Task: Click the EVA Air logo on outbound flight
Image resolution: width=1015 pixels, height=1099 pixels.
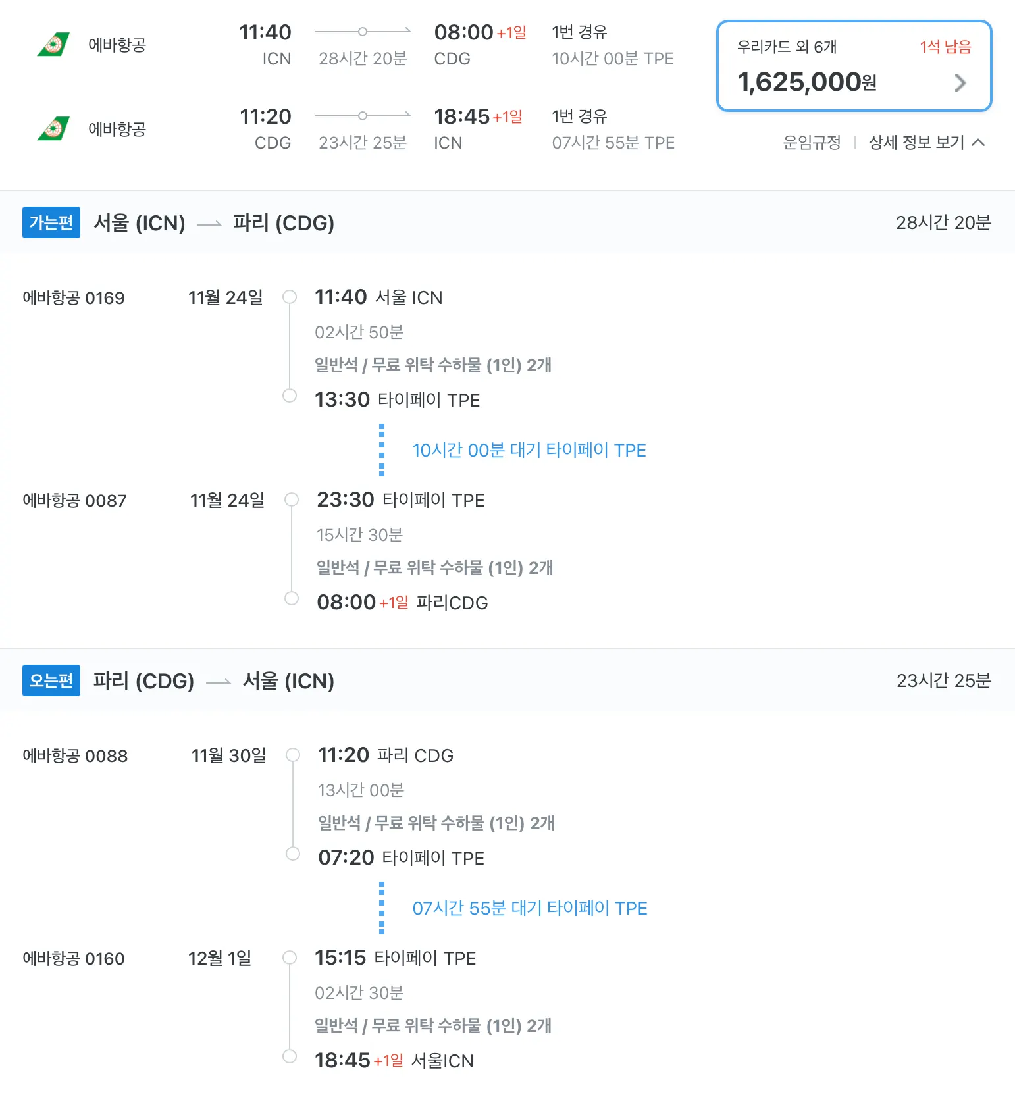Action: click(53, 45)
